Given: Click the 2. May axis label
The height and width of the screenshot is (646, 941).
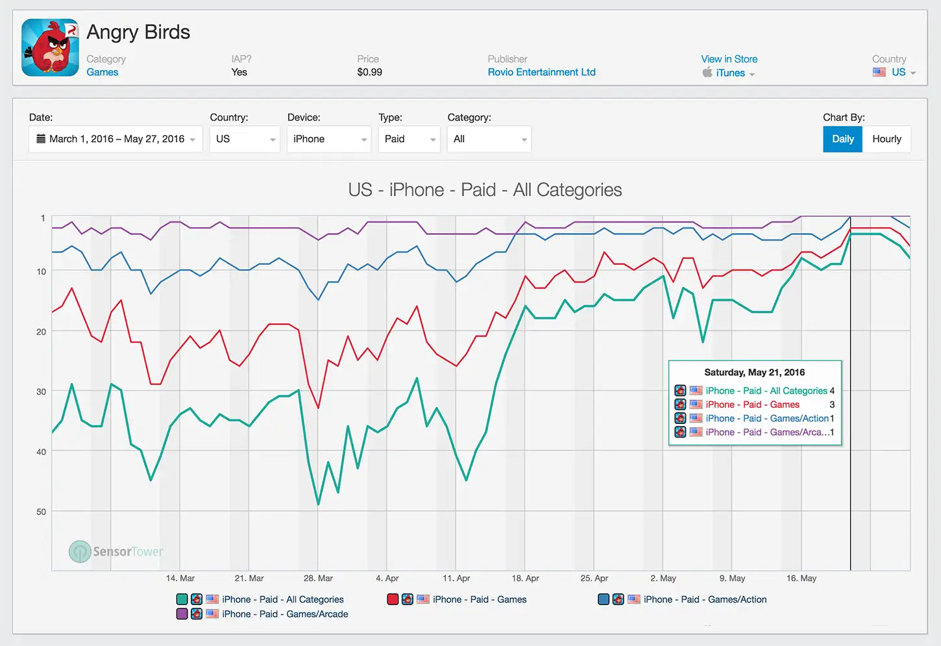Looking at the screenshot, I should click(663, 578).
